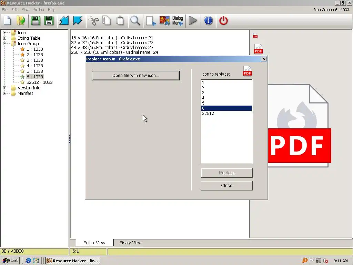Click the smallest PDF icon in the preview pane

point(255,36)
